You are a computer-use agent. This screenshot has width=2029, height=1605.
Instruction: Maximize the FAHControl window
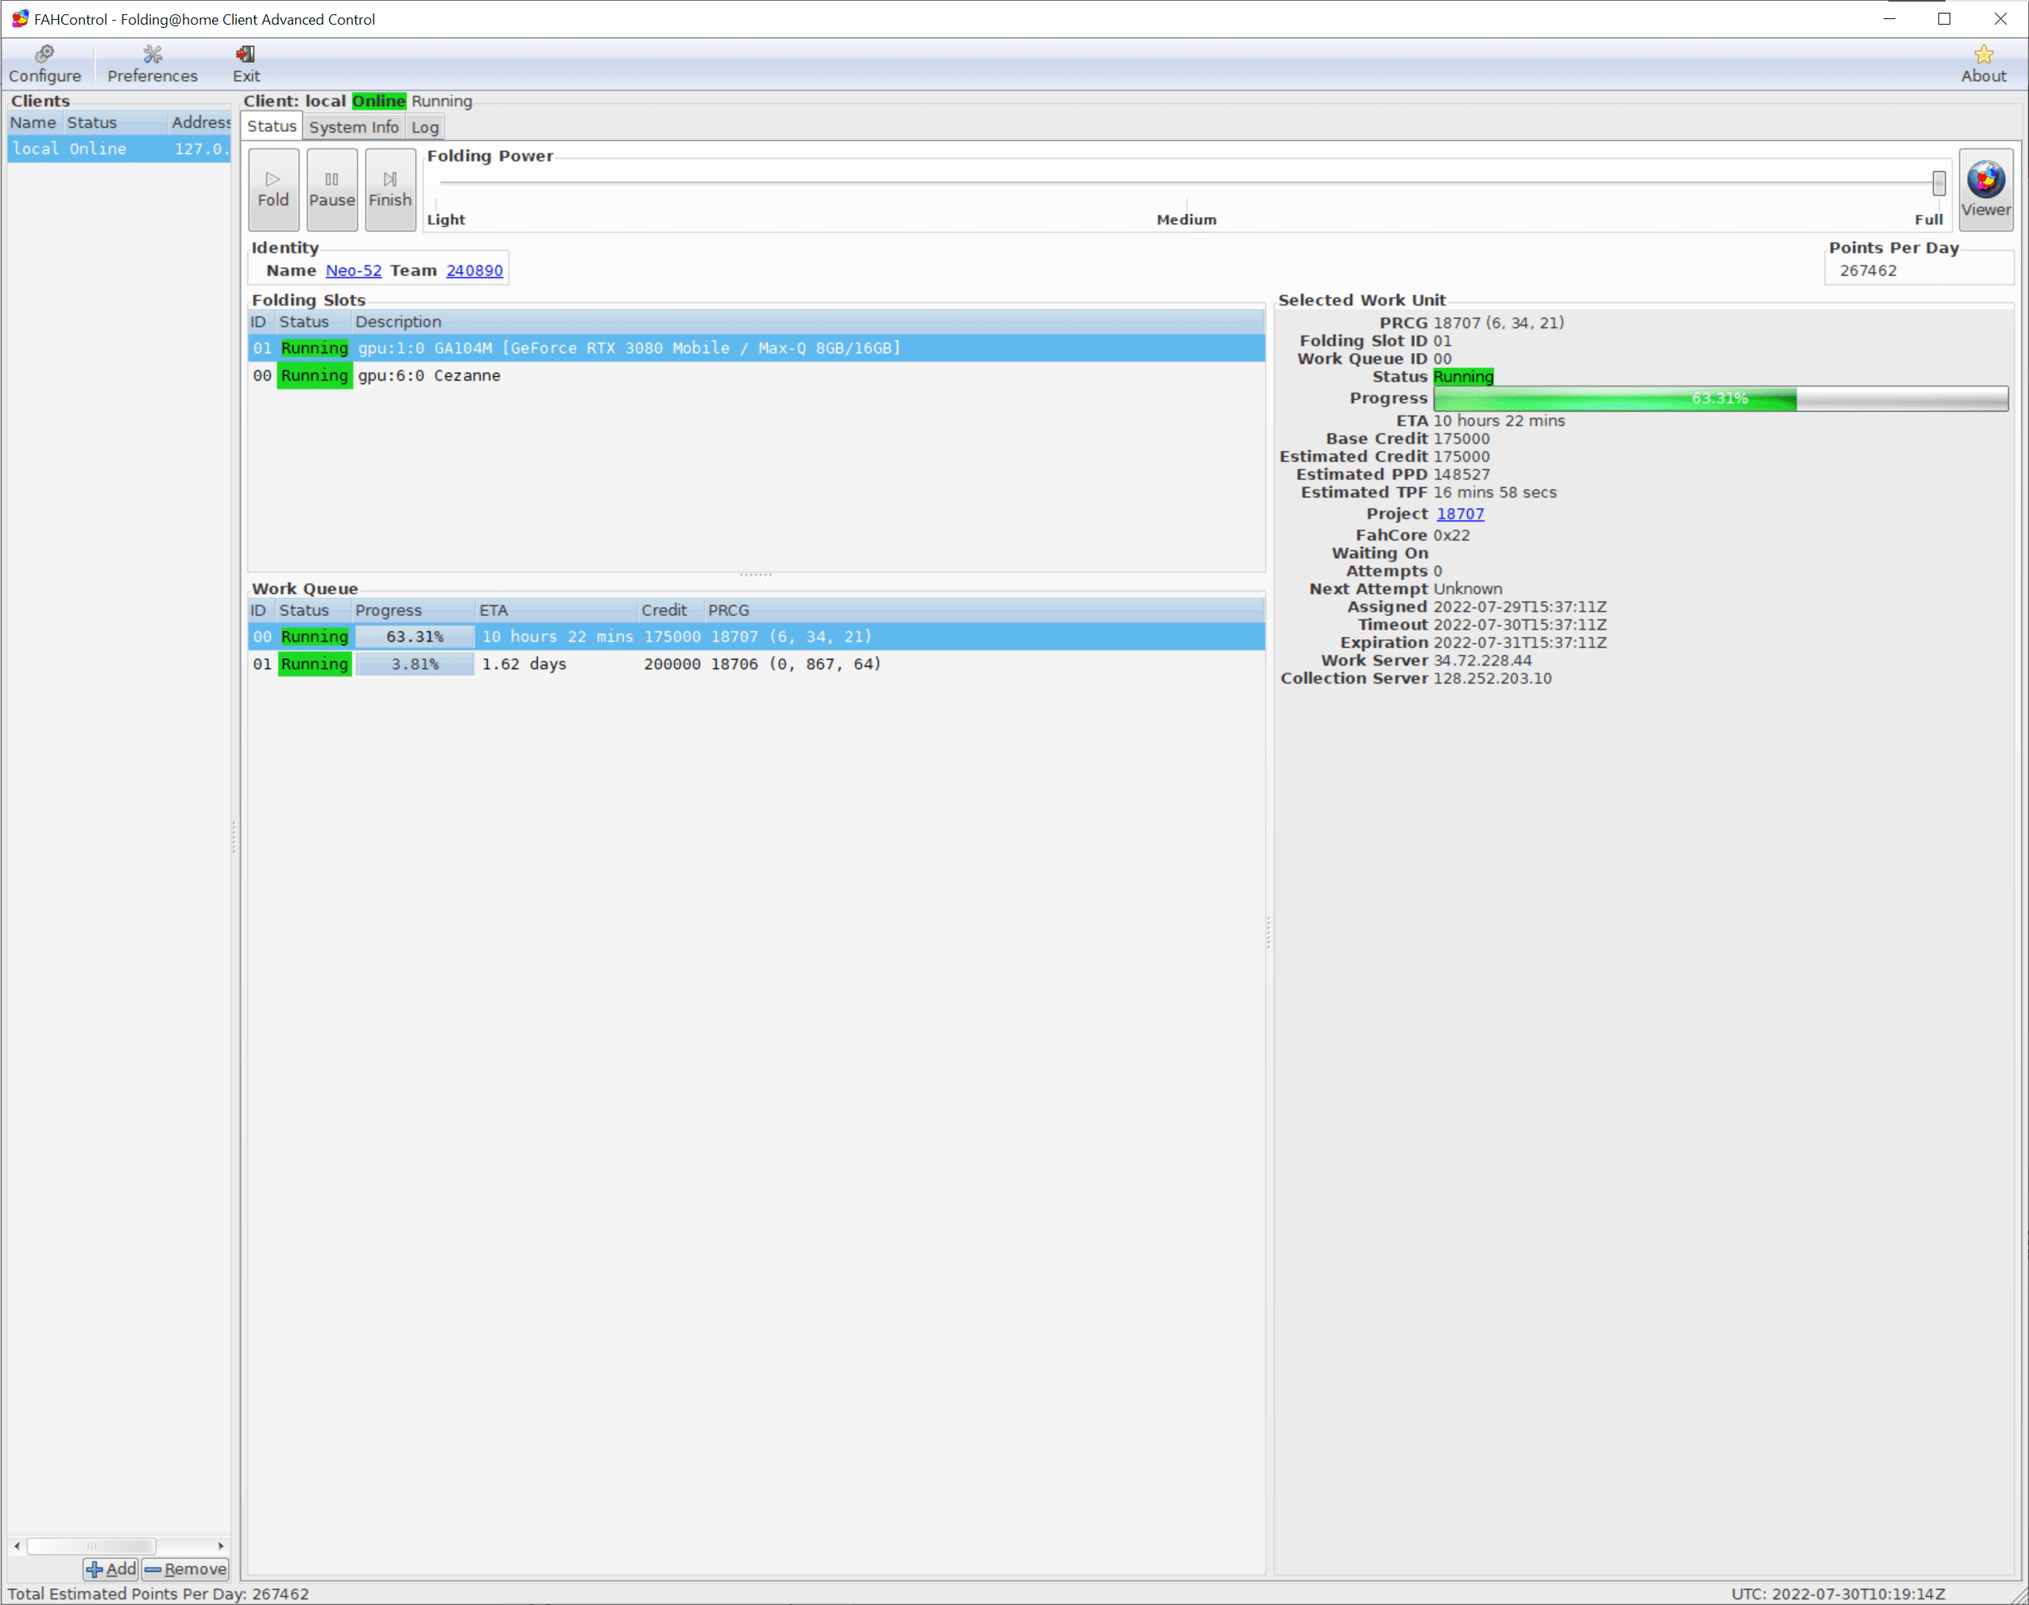1943,19
